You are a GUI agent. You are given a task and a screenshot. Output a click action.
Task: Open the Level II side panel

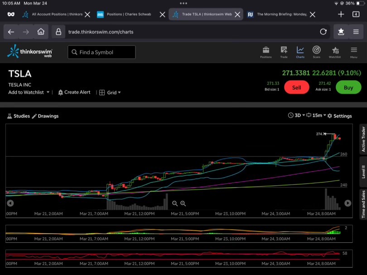click(x=363, y=172)
